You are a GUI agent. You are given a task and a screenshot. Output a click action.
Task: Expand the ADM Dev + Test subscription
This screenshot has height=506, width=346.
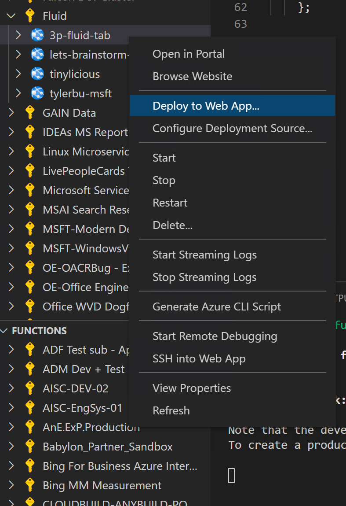pos(11,369)
